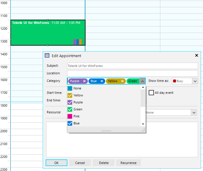Click the category list scroll up arrow

[x=143, y=87]
